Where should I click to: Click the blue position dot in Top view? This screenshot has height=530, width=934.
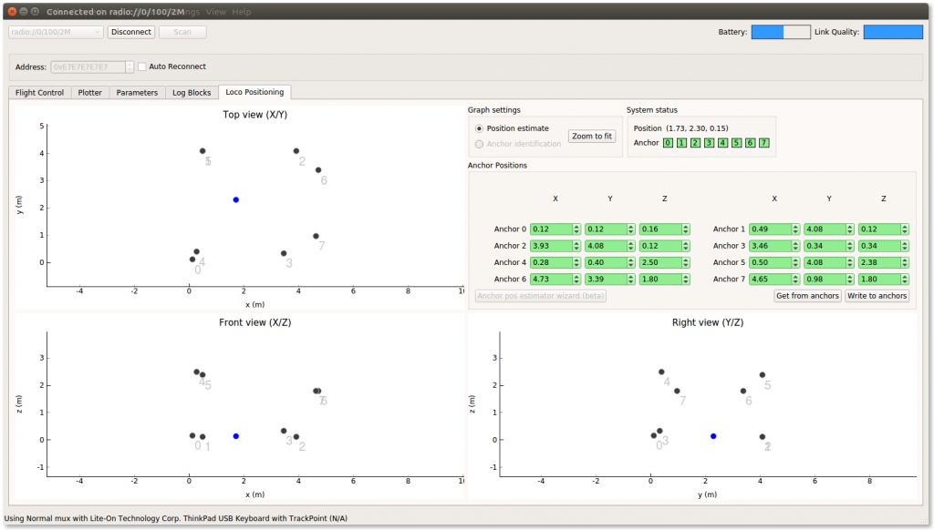click(236, 199)
